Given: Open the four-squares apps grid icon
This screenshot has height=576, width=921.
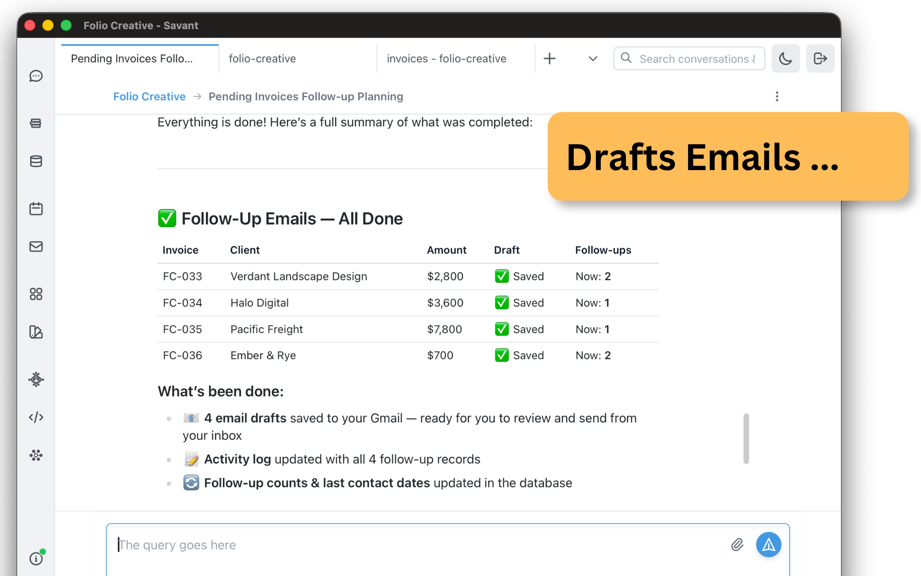Looking at the screenshot, I should point(36,294).
